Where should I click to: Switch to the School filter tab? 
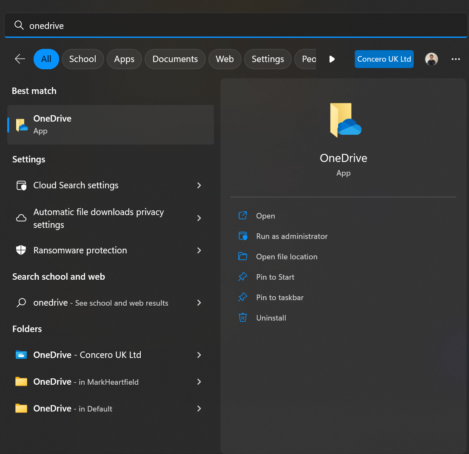point(82,59)
